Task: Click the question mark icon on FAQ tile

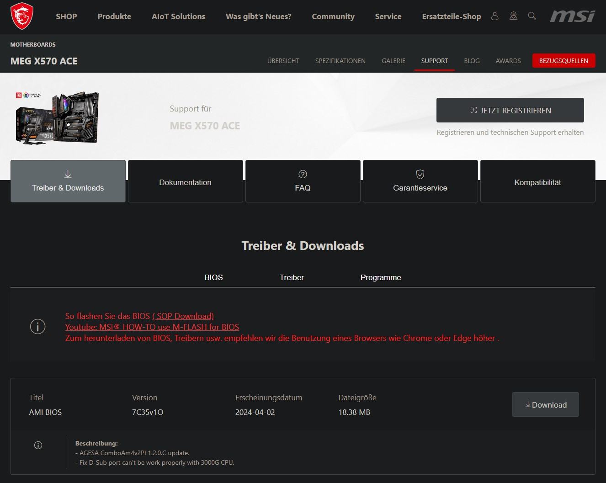Action: point(303,174)
